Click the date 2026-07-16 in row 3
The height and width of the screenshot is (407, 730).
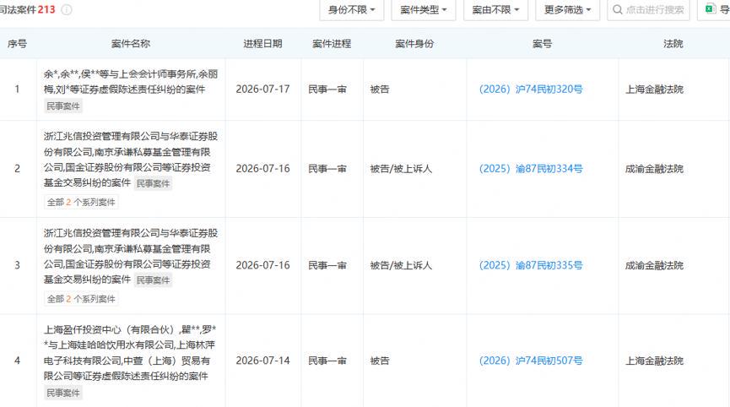tap(262, 265)
